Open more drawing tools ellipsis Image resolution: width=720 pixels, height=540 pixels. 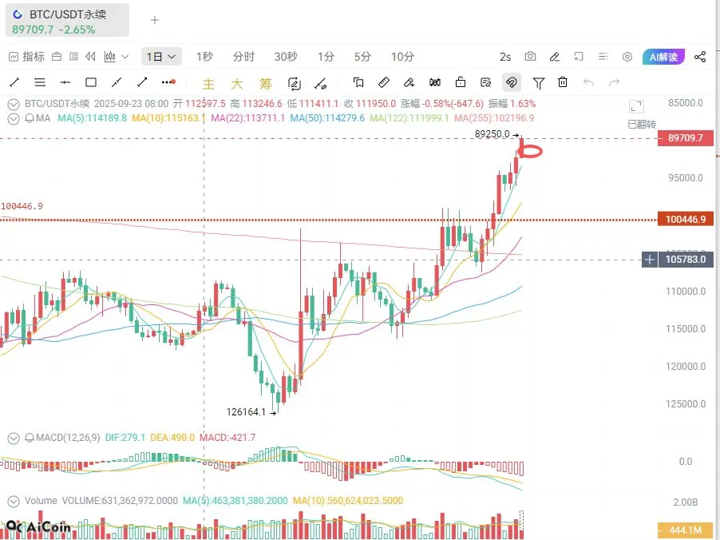point(168,82)
